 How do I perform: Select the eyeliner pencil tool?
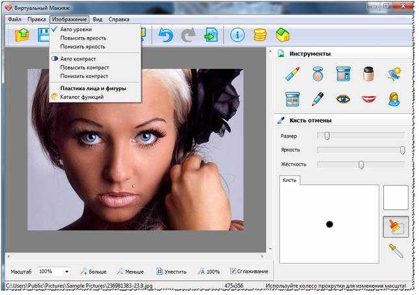tap(318, 99)
